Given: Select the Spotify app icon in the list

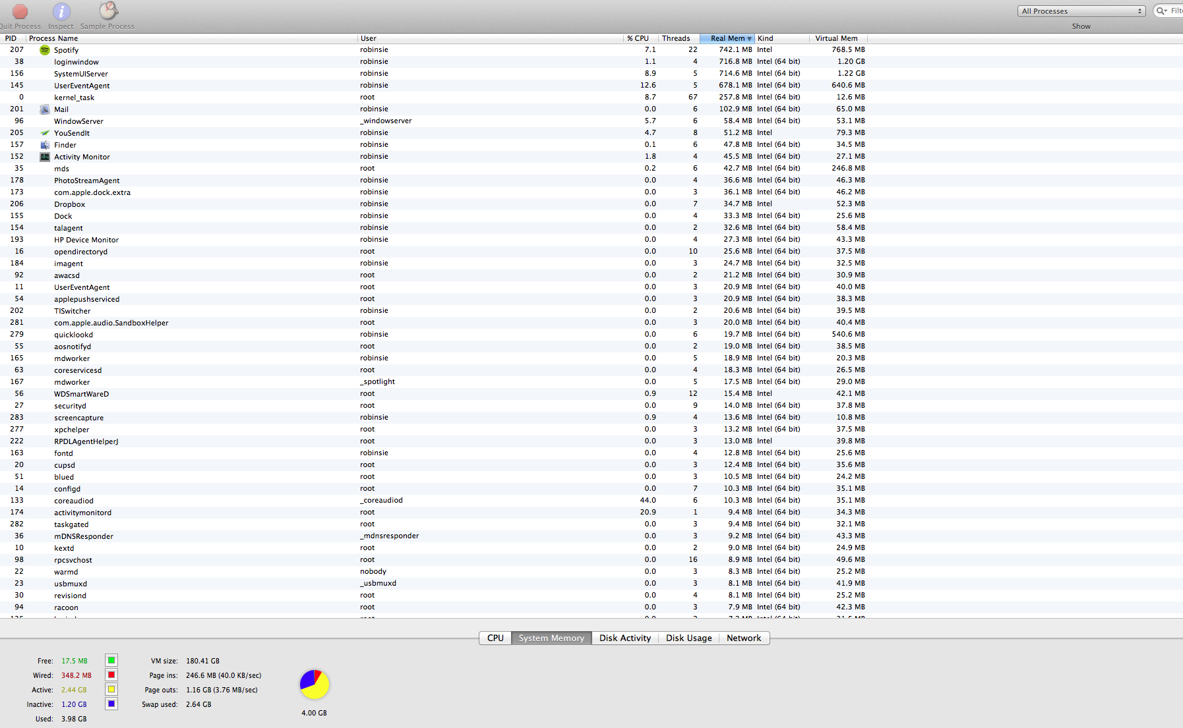Looking at the screenshot, I should pos(45,50).
